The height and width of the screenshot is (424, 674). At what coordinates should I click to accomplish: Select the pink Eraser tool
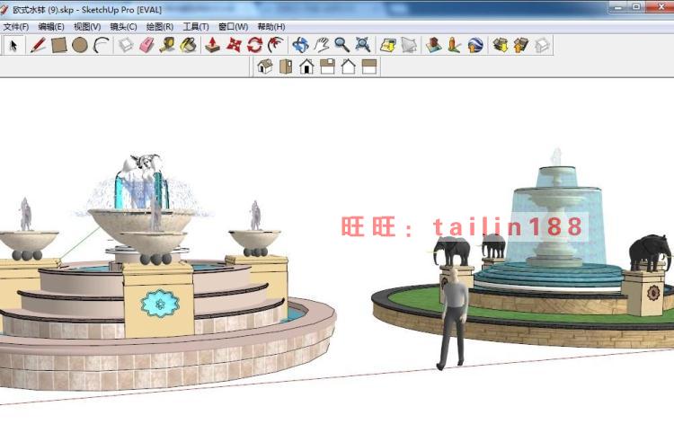click(146, 45)
